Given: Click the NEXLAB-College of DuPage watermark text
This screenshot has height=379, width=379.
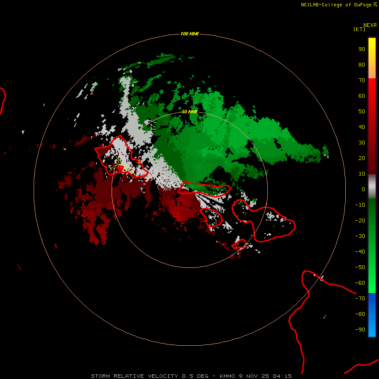Looking at the screenshot, I should 336,5.
